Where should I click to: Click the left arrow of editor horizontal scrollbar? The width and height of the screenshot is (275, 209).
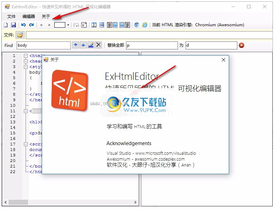pyautogui.click(x=6, y=202)
